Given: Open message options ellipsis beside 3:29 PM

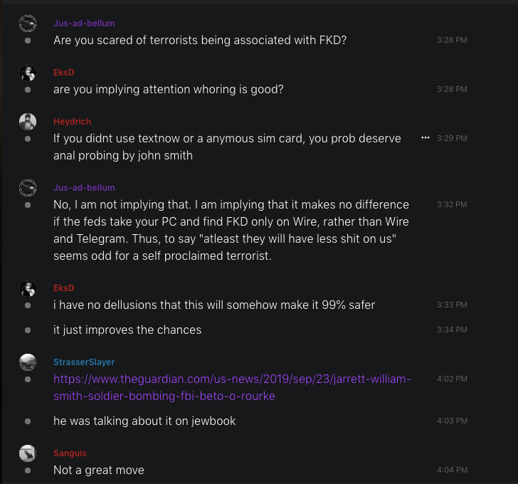Looking at the screenshot, I should pos(425,137).
